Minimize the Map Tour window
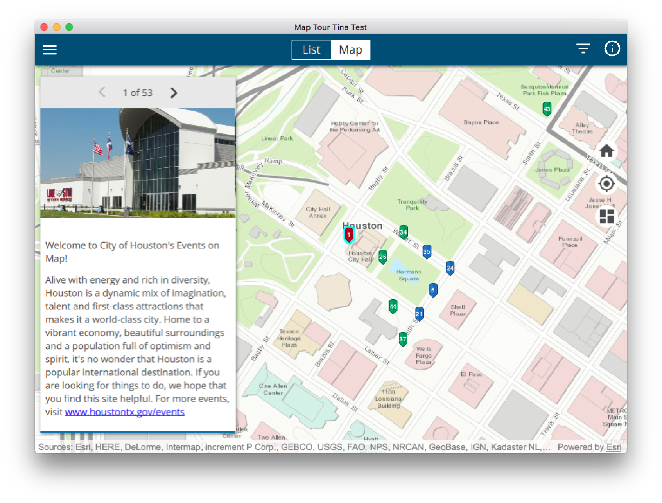 [x=57, y=27]
